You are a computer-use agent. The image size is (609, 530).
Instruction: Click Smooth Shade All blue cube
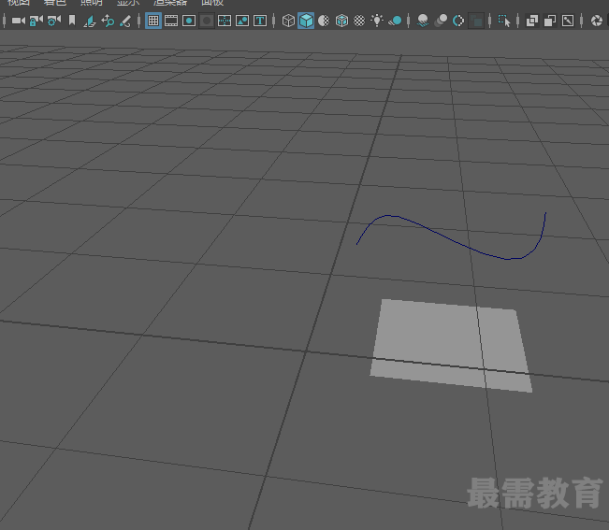coord(306,21)
